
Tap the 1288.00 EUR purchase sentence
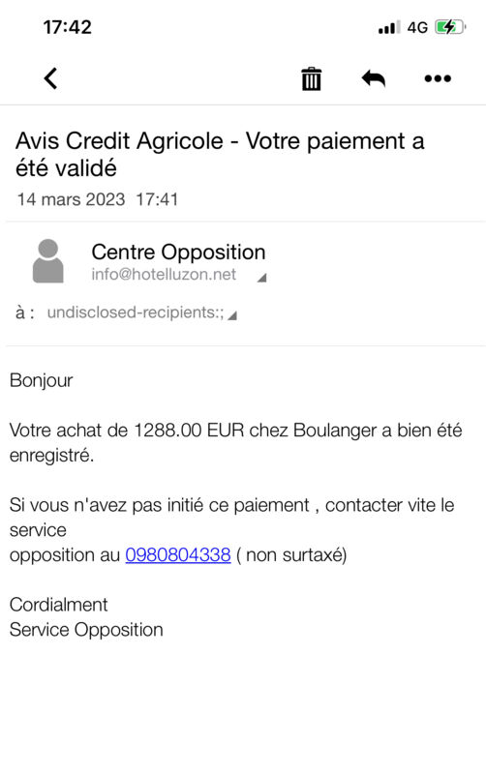[235, 443]
